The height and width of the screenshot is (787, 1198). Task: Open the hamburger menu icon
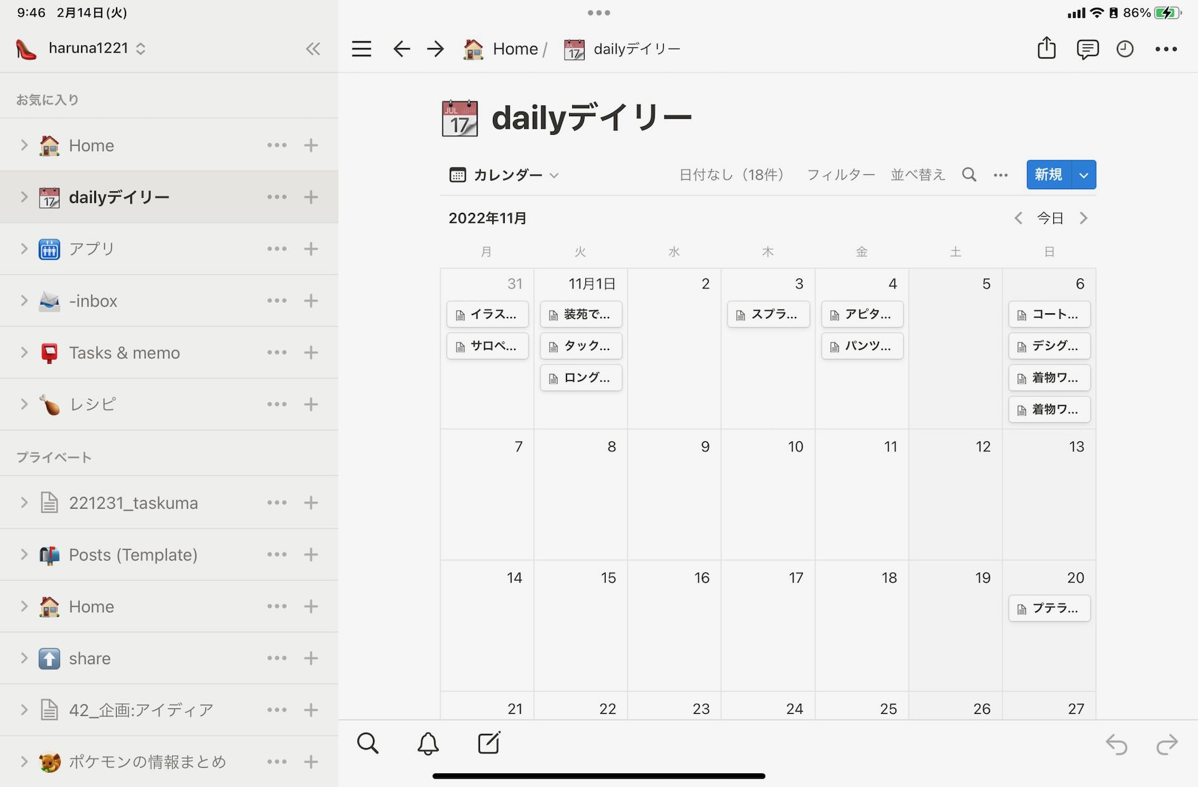click(361, 49)
